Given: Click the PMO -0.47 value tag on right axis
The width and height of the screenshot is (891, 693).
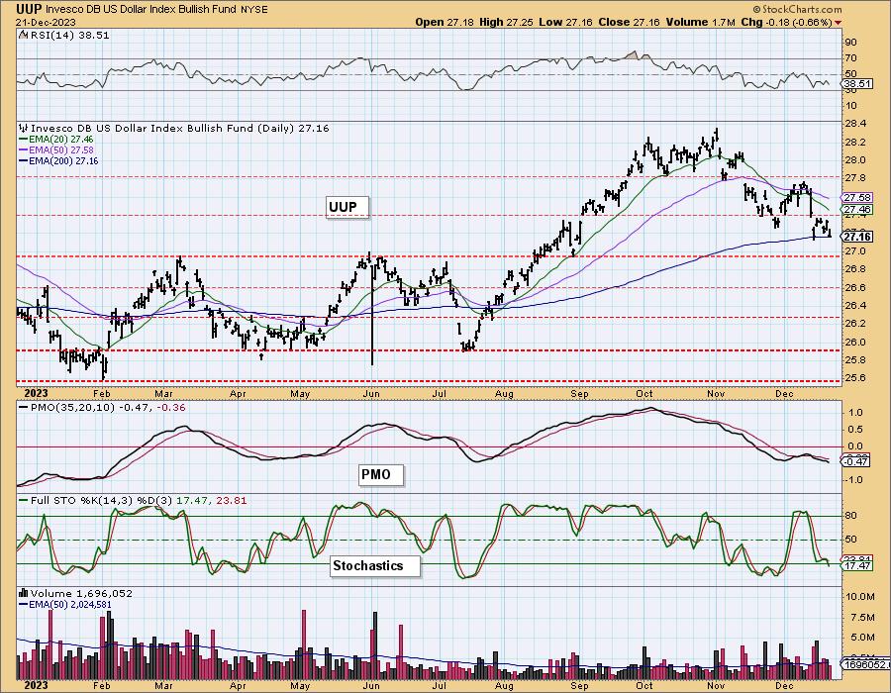Looking at the screenshot, I should click(x=856, y=461).
